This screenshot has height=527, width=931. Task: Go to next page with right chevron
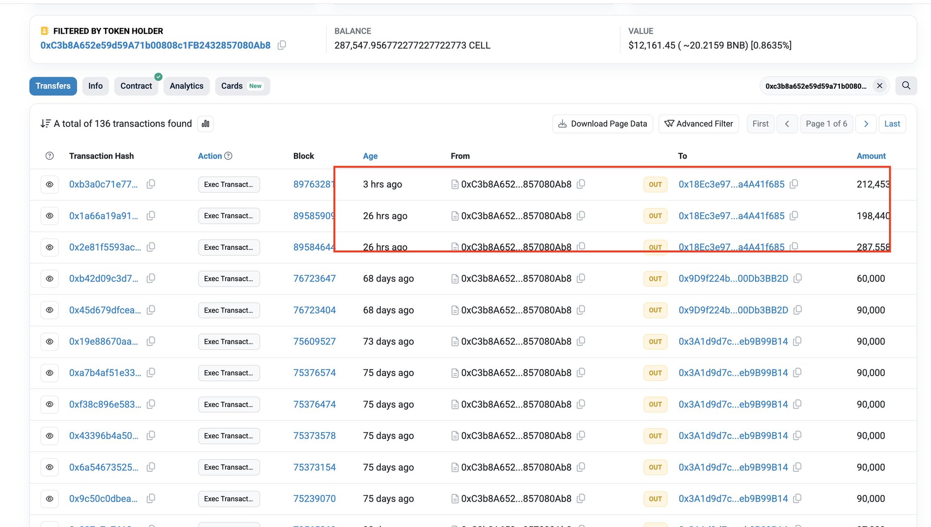(866, 124)
